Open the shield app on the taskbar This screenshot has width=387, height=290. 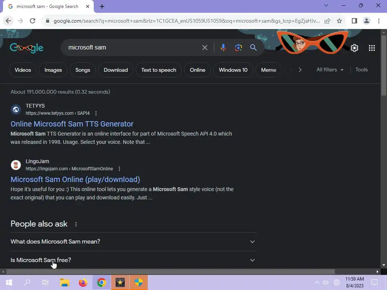[x=138, y=282]
